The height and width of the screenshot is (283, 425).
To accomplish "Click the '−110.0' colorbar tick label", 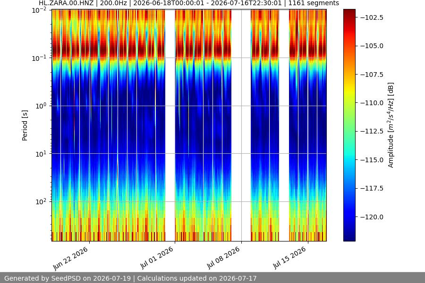I will (x=372, y=103).
